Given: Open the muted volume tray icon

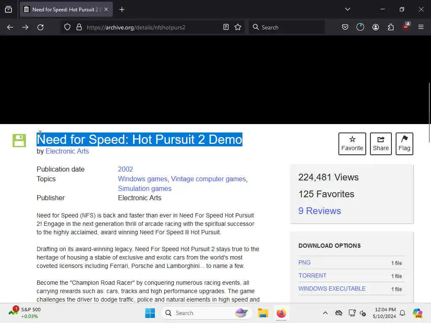Looking at the screenshot, I should click(363, 313).
